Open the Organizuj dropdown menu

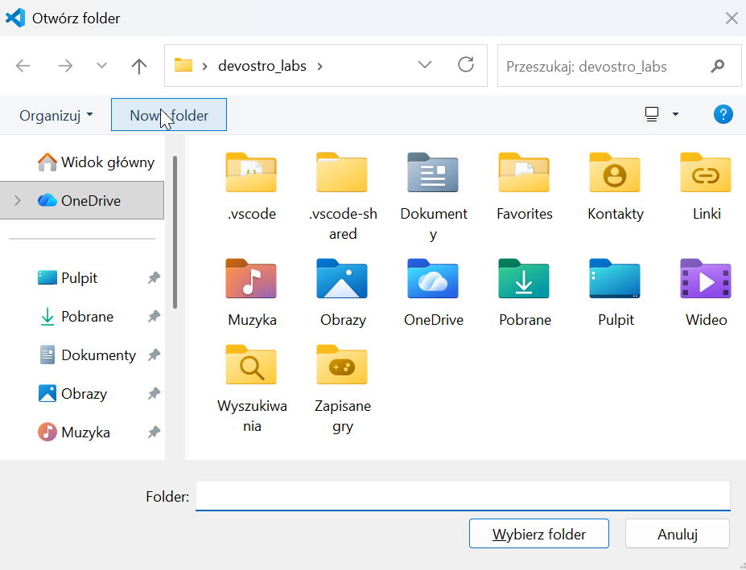point(56,115)
